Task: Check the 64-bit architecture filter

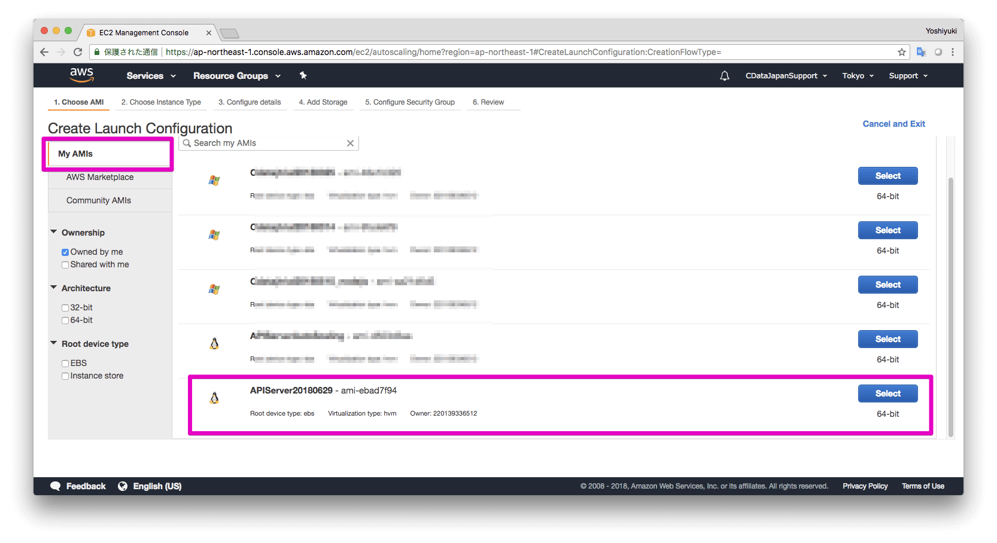Action: click(x=65, y=321)
